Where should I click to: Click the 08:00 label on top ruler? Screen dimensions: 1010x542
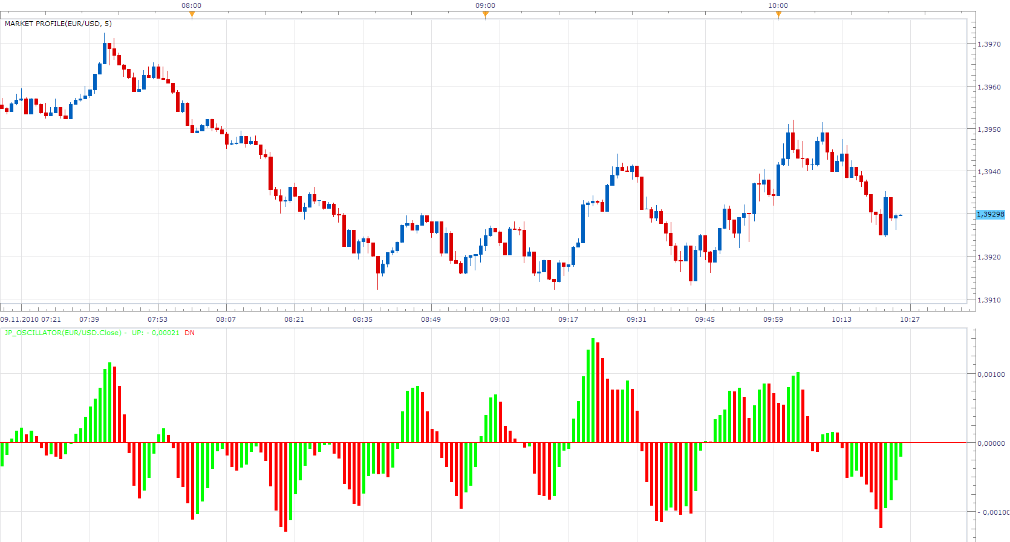point(192,5)
